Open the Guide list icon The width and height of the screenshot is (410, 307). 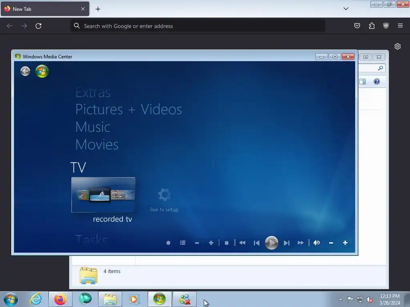(183, 243)
